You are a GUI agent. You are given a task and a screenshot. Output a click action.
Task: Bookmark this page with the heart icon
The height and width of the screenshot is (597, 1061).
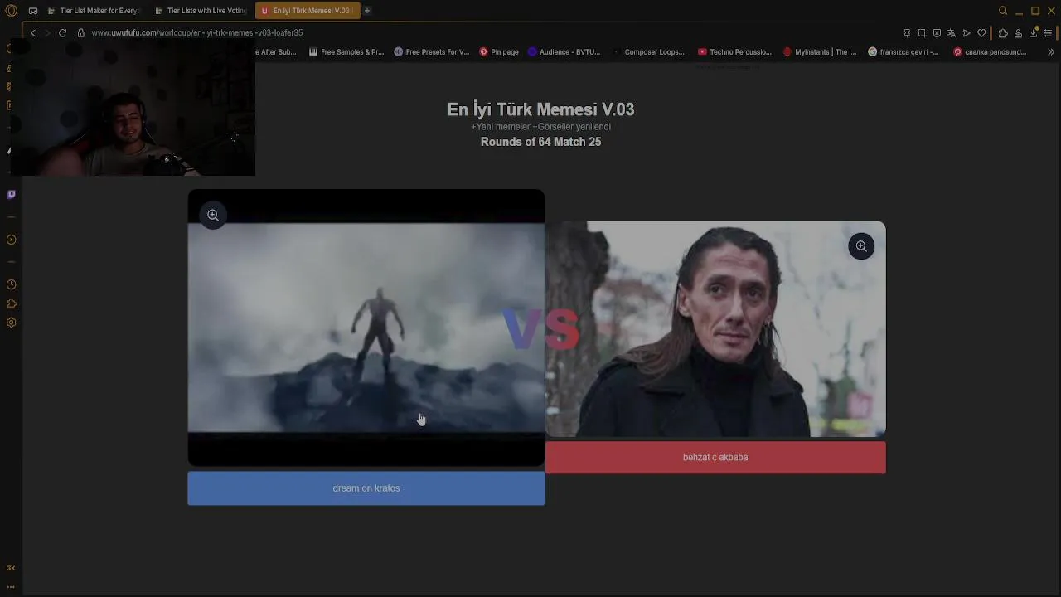[x=981, y=33]
